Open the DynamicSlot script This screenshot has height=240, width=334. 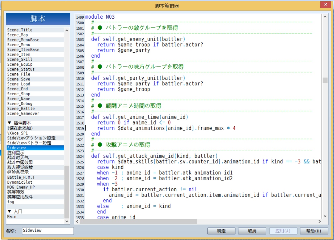point(35,182)
